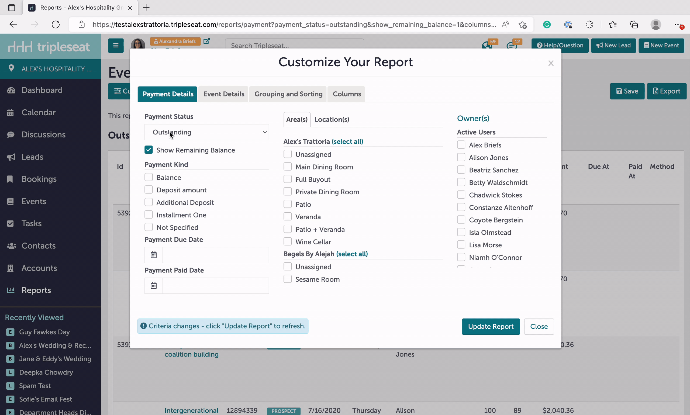The image size is (690, 415).
Task: Check Not Specified payment kind
Action: [x=149, y=227]
